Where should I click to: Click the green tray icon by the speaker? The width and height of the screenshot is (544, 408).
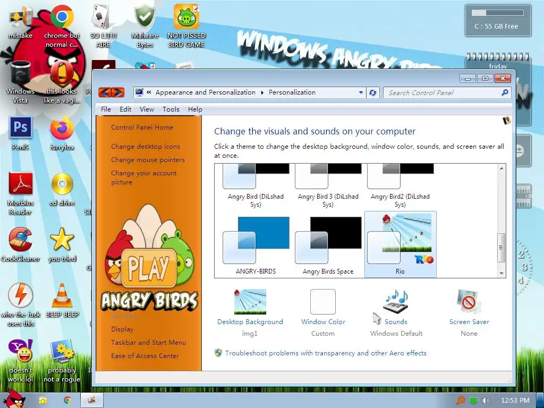[473, 401]
